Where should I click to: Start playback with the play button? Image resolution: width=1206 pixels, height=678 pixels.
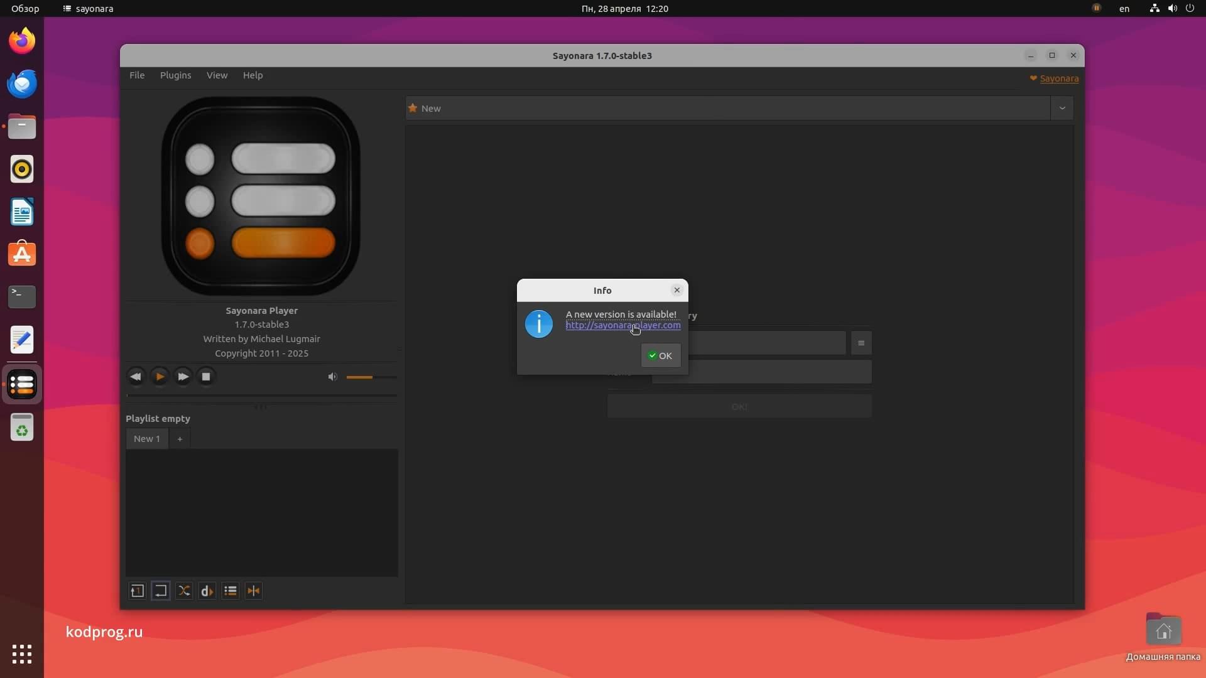point(160,377)
